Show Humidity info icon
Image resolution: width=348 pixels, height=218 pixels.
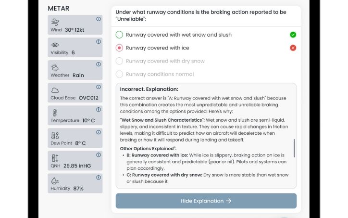pos(98,178)
